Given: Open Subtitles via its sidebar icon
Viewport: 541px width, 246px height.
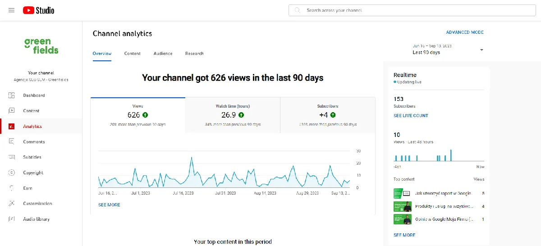Looking at the screenshot, I should (12, 157).
